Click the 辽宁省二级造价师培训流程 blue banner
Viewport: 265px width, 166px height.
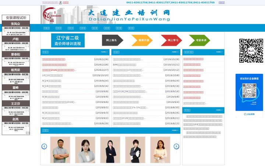[68, 40]
